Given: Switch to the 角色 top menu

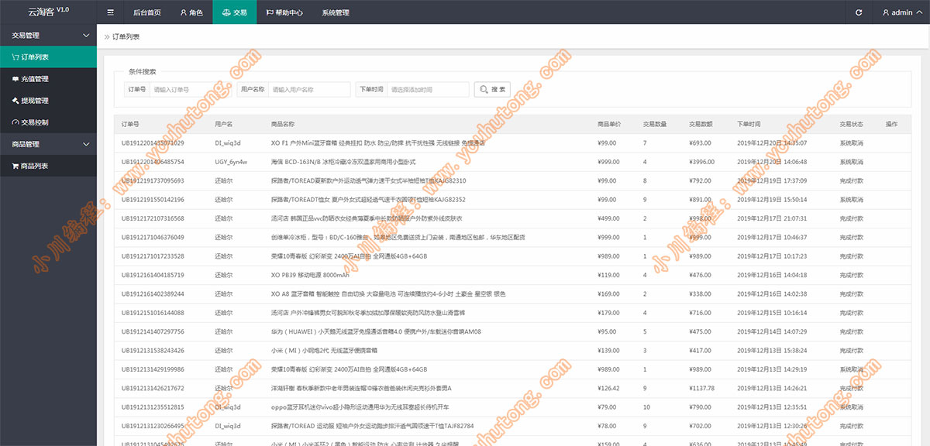Looking at the screenshot, I should [x=191, y=12].
